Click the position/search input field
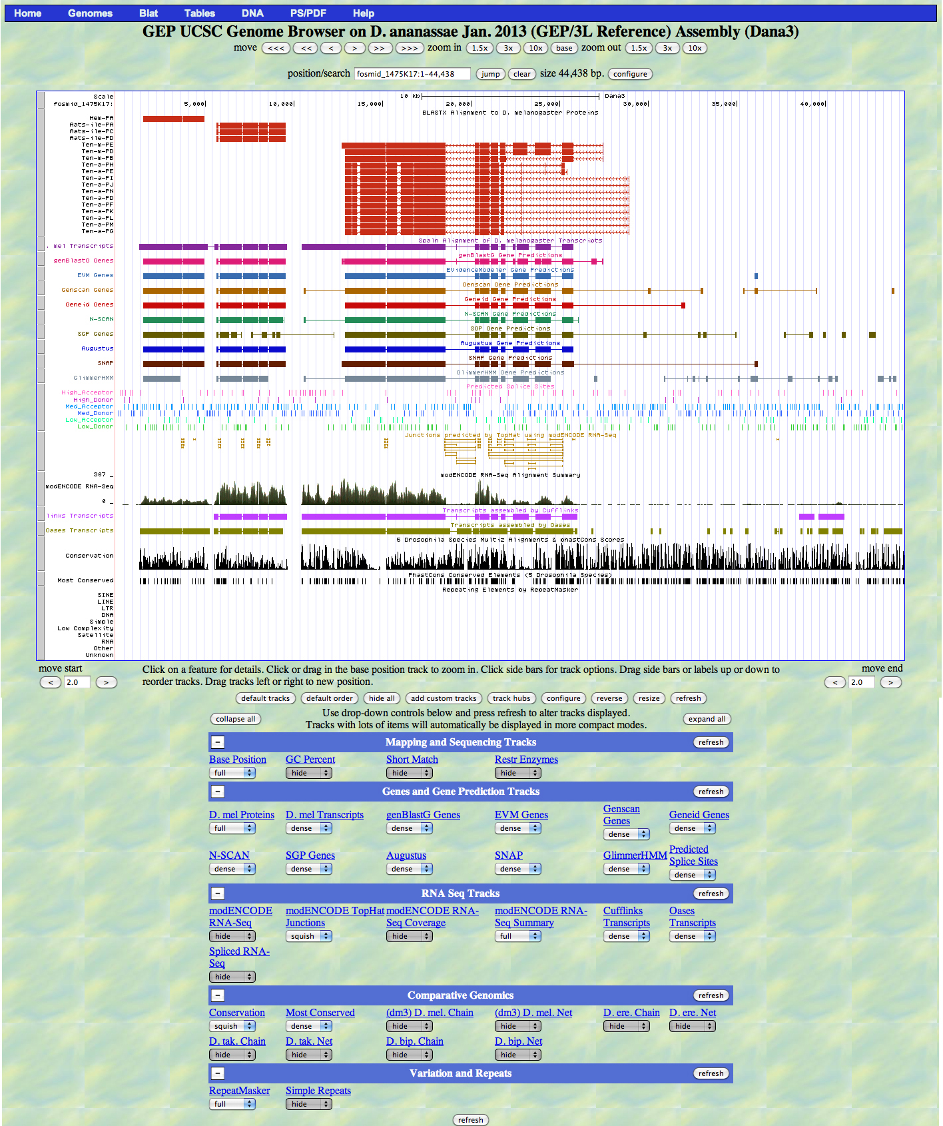 tap(412, 74)
